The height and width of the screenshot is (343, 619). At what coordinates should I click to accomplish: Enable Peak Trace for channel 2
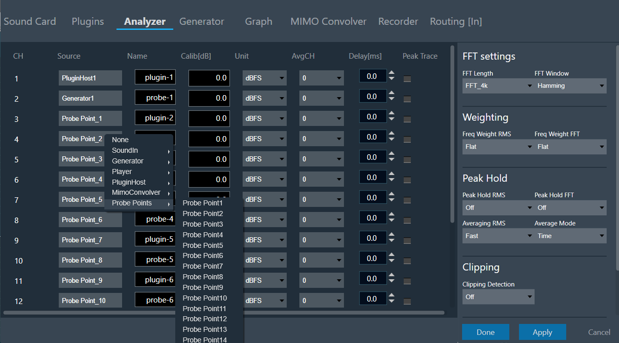[407, 99]
